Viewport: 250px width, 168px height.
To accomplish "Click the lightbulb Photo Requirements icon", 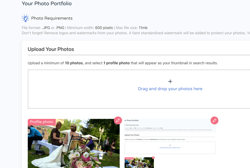I will (25, 18).
